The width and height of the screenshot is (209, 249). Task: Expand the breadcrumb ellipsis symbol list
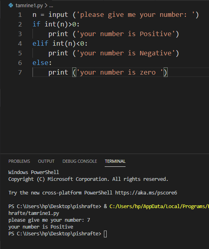tap(51, 6)
